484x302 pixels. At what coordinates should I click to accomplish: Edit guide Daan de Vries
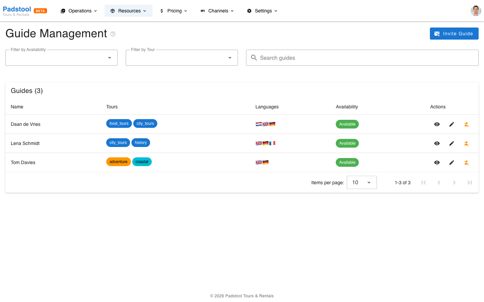coord(452,124)
